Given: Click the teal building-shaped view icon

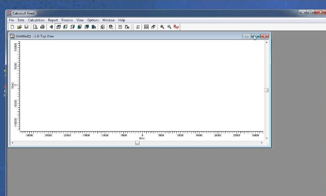Looking at the screenshot, I should [94, 27].
